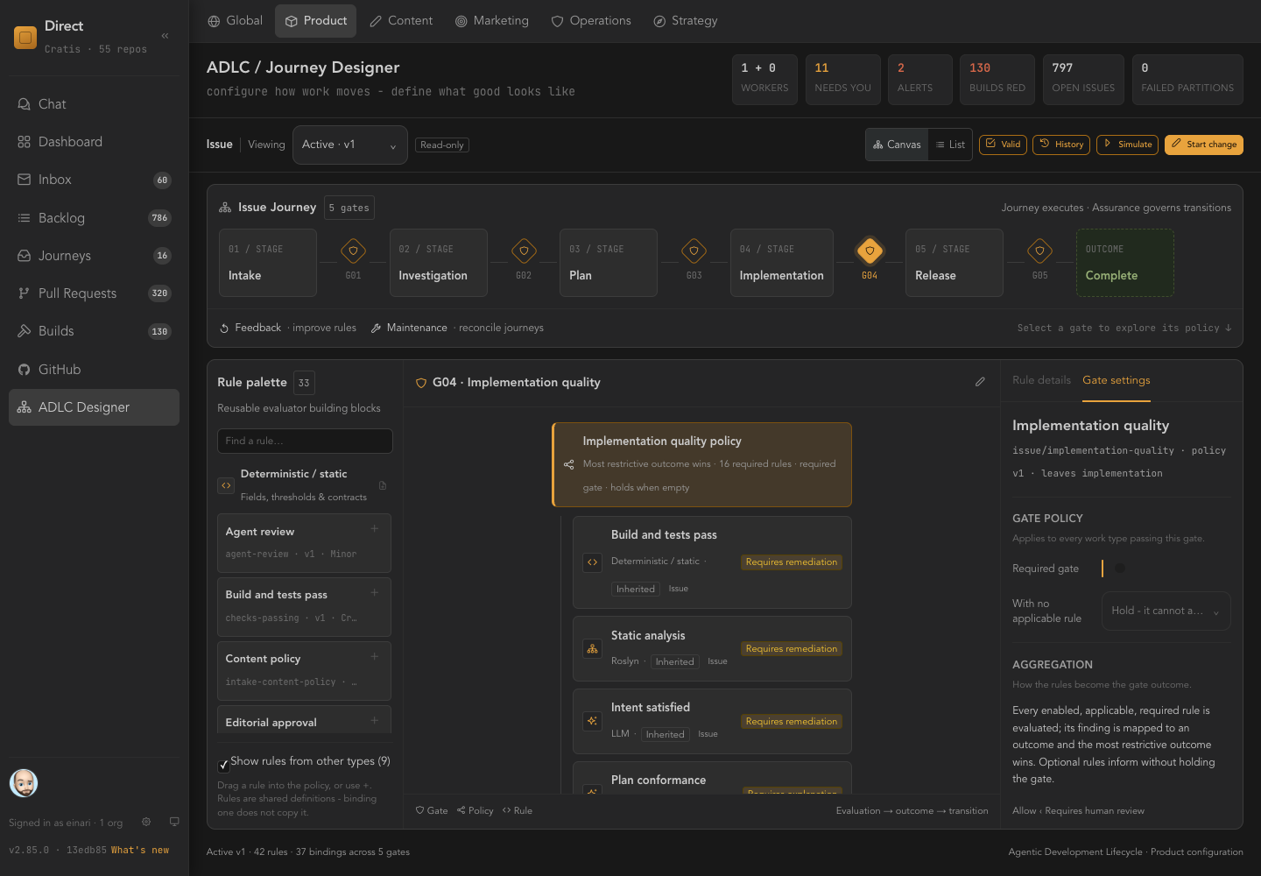Screen dimensions: 1261x876
Task: Open the Product tab
Action: (316, 21)
